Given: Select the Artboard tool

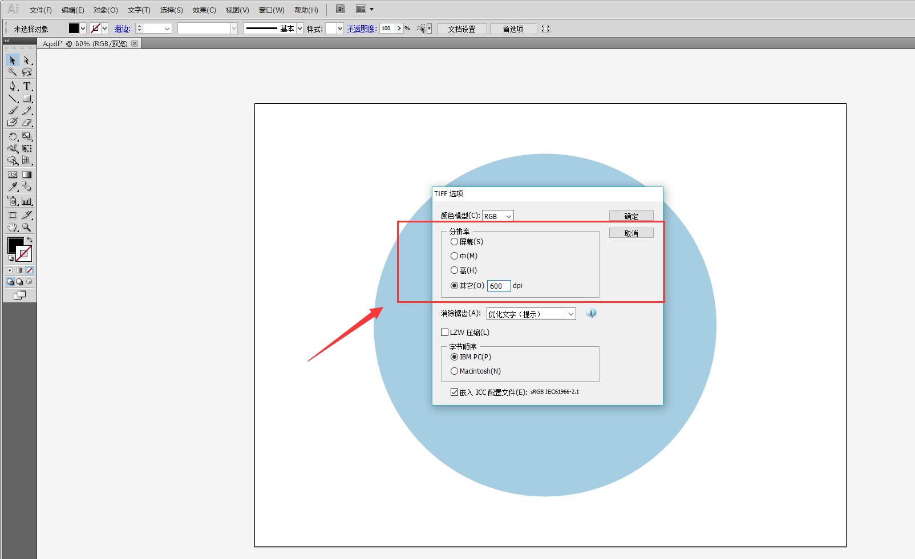Looking at the screenshot, I should 13,215.
